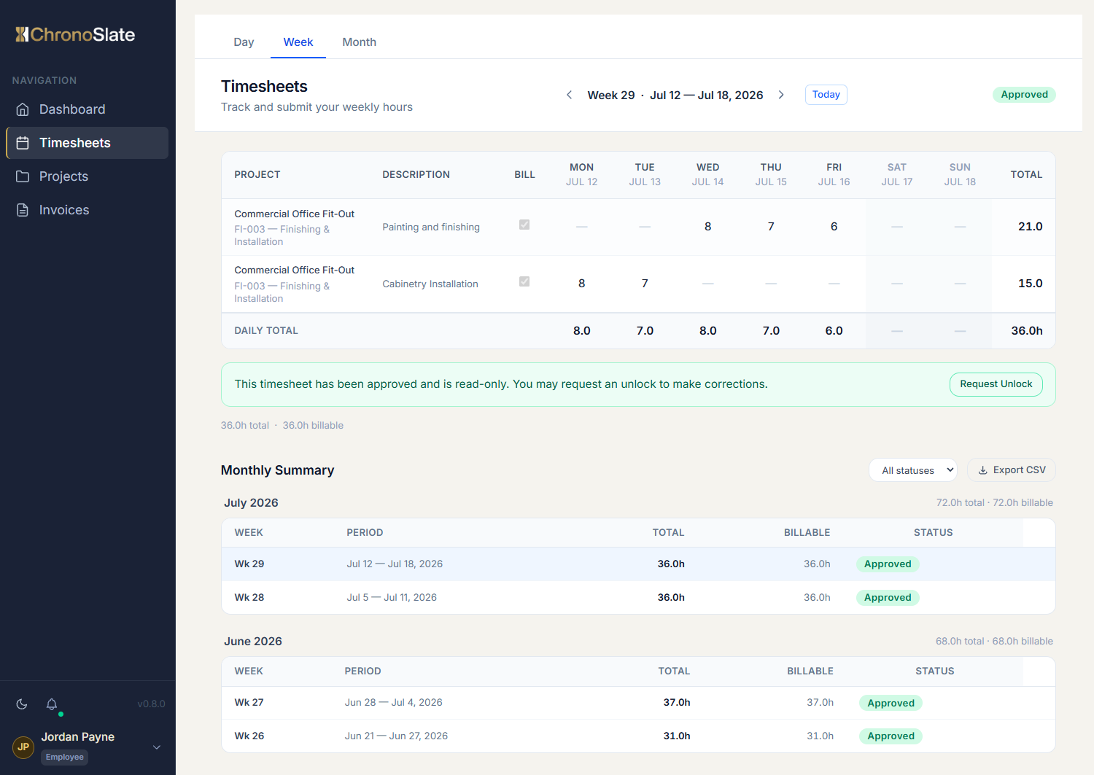This screenshot has height=775, width=1094.
Task: Toggle billable checkbox for Cabinetry Installation
Action: [524, 281]
